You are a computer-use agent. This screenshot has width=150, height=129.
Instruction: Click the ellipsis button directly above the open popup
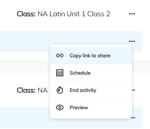(x=132, y=41)
